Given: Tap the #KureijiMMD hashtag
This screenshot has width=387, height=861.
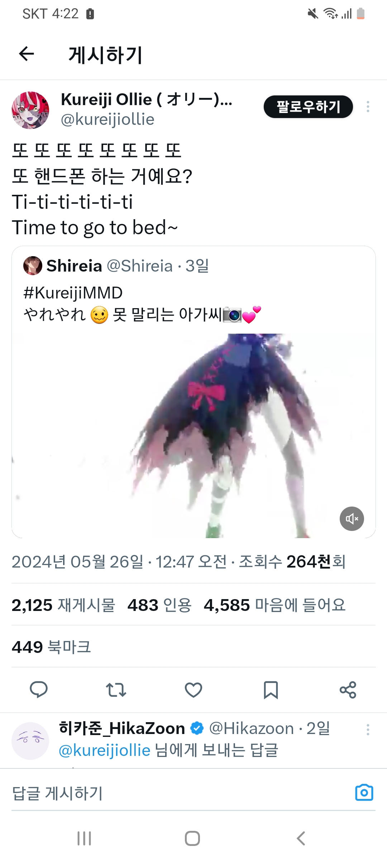Looking at the screenshot, I should click(73, 293).
